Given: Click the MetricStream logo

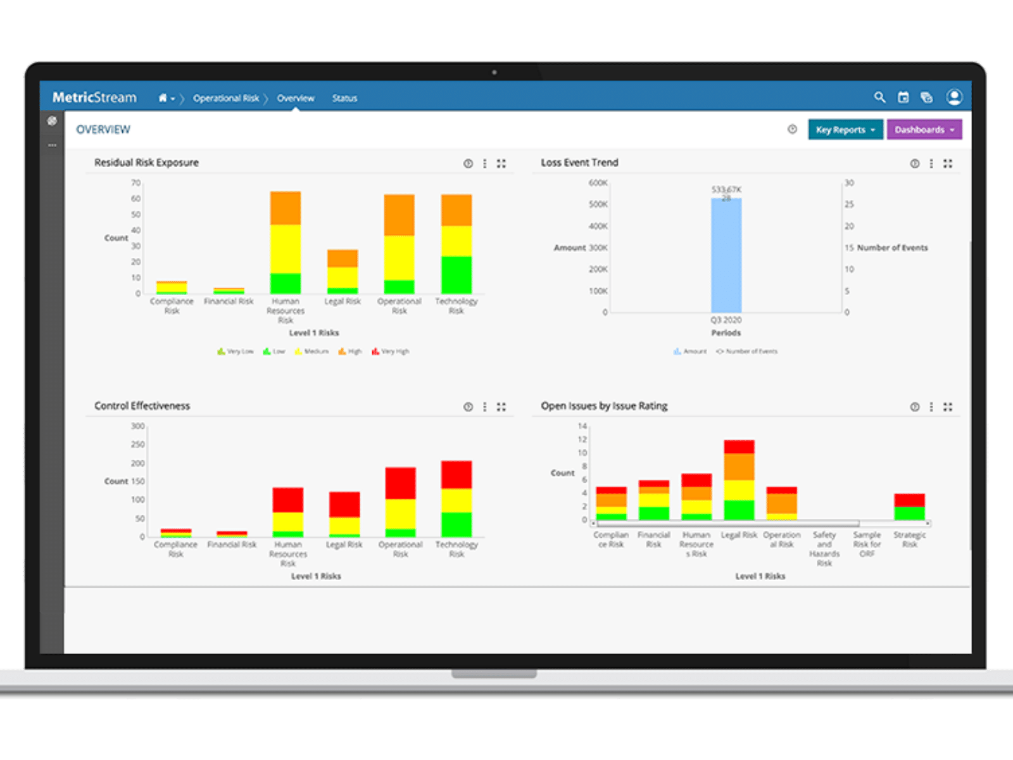Looking at the screenshot, I should pyautogui.click(x=94, y=98).
